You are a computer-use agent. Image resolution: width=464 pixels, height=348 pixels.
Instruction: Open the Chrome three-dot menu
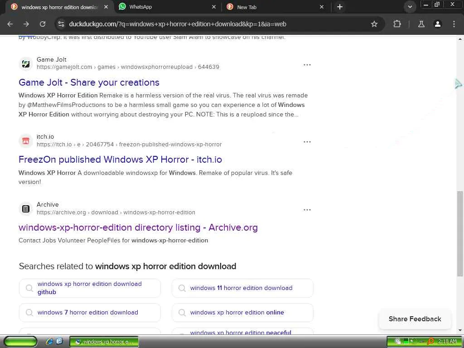(x=454, y=24)
